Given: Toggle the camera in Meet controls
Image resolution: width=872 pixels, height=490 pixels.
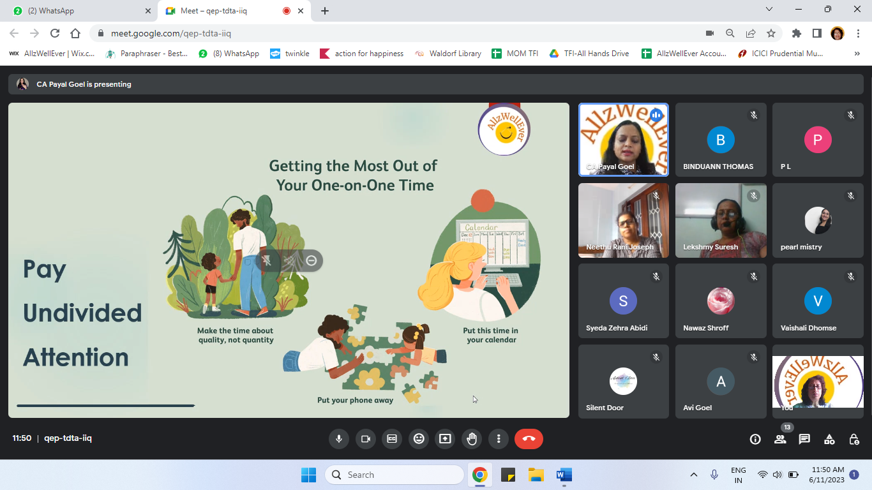Looking at the screenshot, I should [x=366, y=439].
